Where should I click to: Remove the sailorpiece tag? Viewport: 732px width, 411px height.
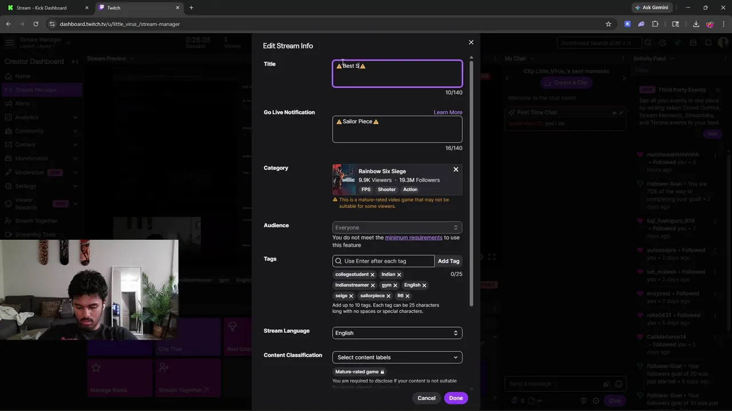(388, 296)
